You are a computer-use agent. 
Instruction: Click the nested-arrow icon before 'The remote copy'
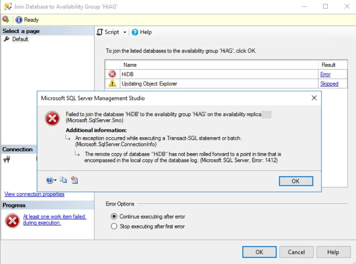77,154
